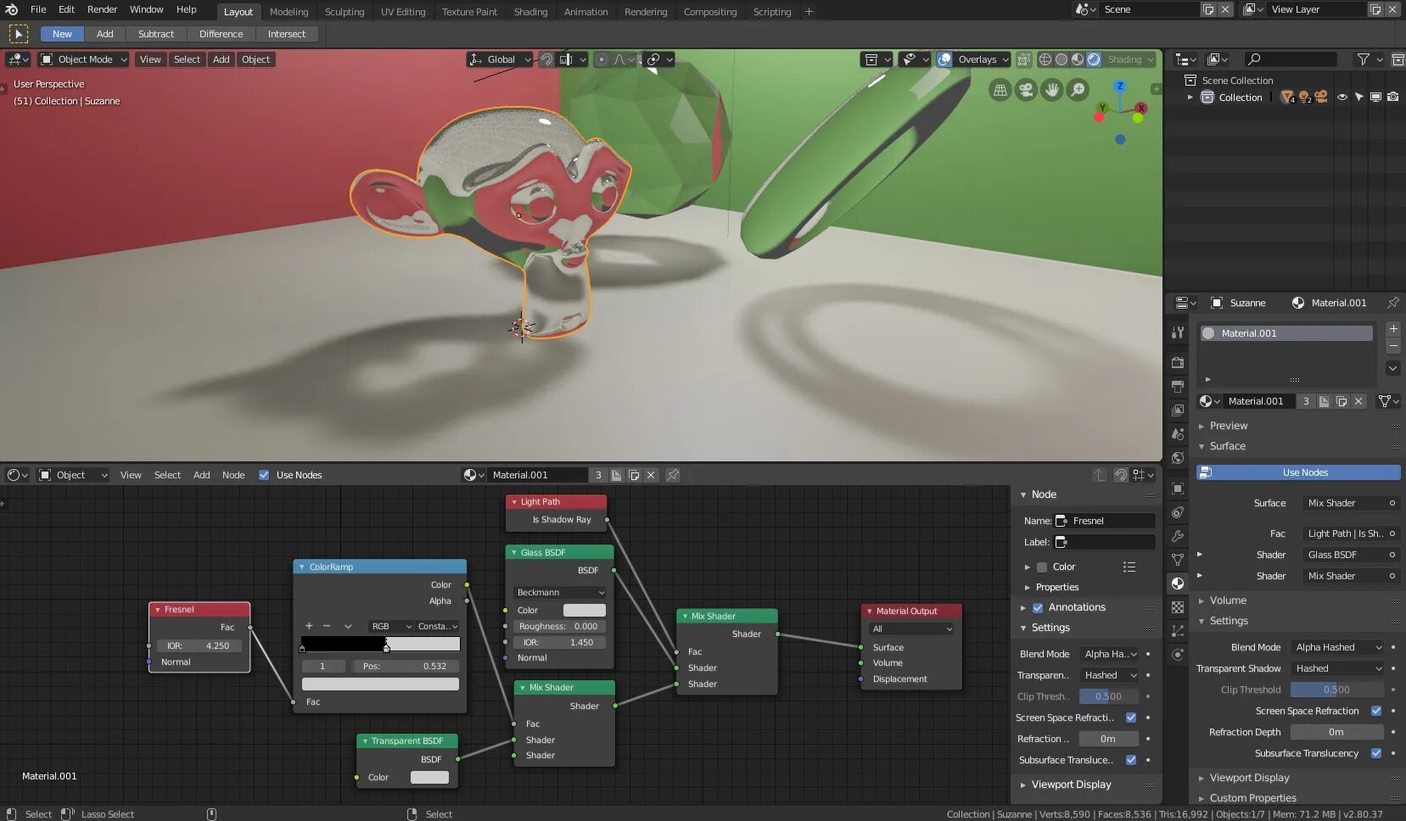Switch to the Shading workspace tab
The height and width of the screenshot is (821, 1406).
click(x=530, y=12)
